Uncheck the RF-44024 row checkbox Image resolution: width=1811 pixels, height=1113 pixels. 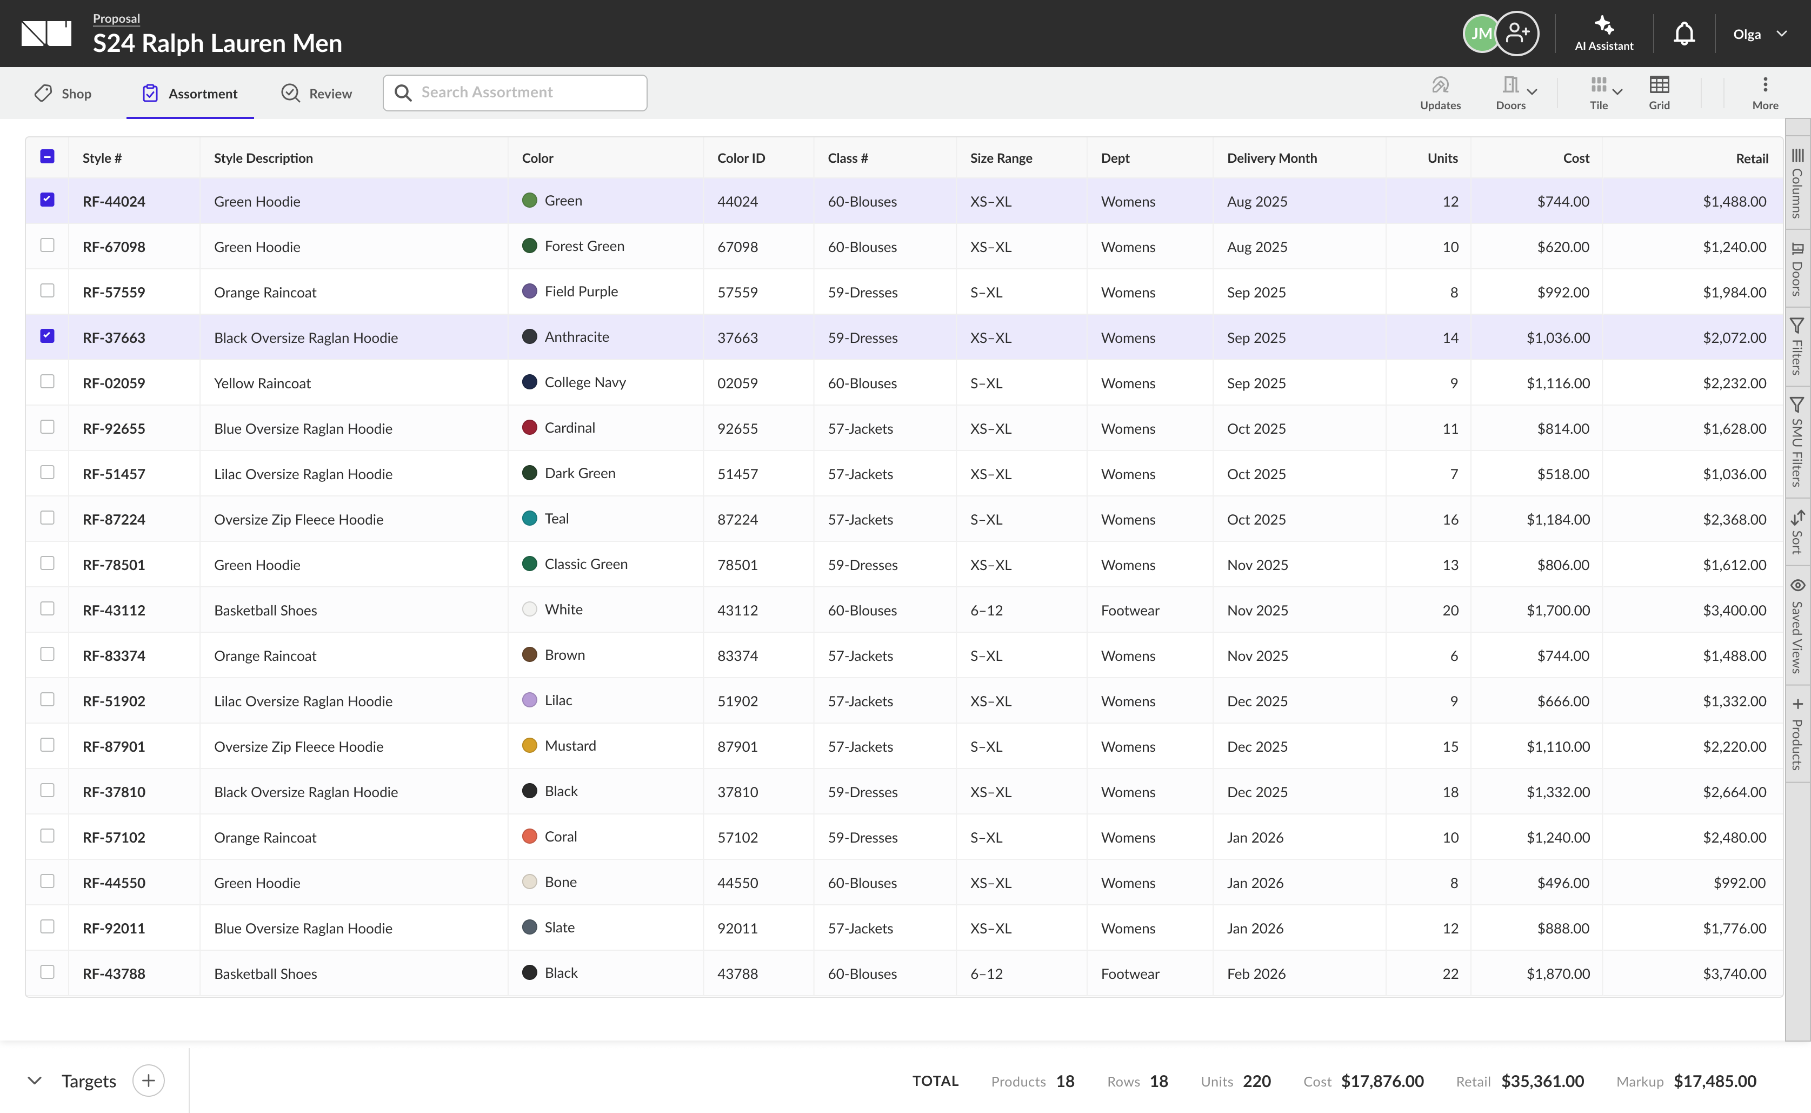tap(47, 200)
